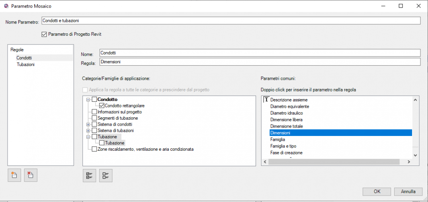Select highlighted Dimensioni parameter in list

341,133
